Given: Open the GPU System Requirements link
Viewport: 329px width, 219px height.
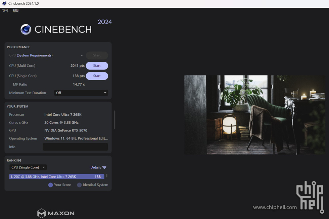Looking at the screenshot, I should [35, 55].
